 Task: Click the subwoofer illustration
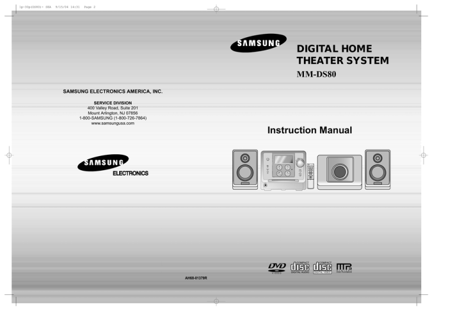click(x=339, y=172)
